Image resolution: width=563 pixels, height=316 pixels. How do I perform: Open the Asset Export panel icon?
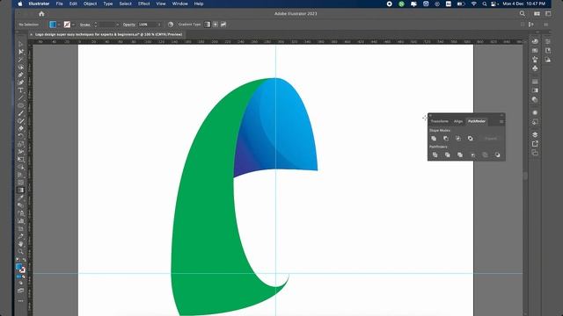[x=535, y=144]
